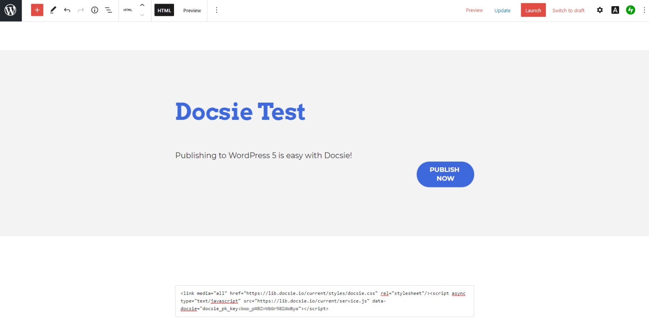Click the Update button
649x322 pixels.
(502, 10)
